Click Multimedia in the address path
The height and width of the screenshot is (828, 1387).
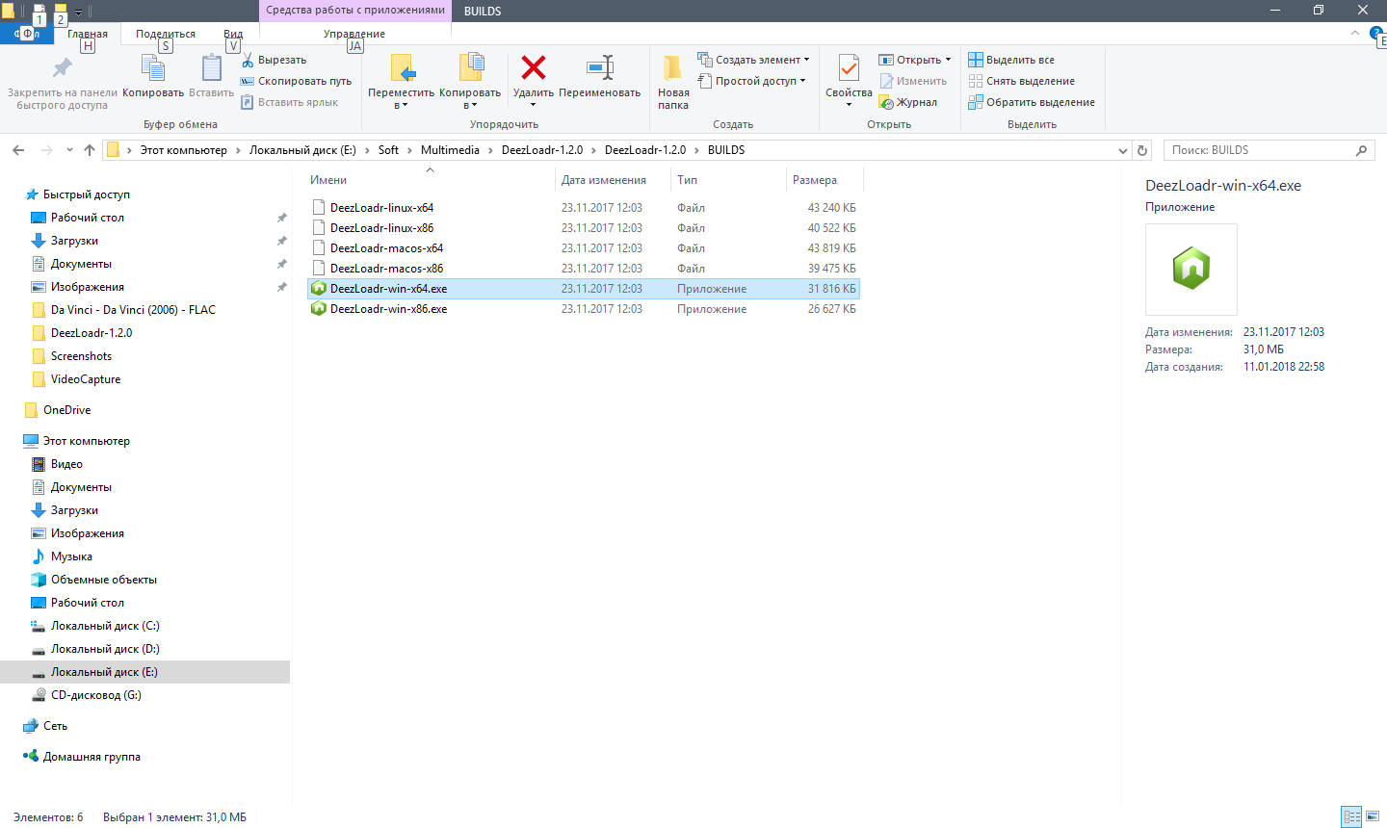point(450,150)
